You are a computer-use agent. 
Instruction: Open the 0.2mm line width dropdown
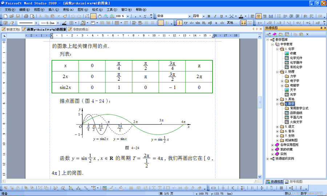[58, 23]
